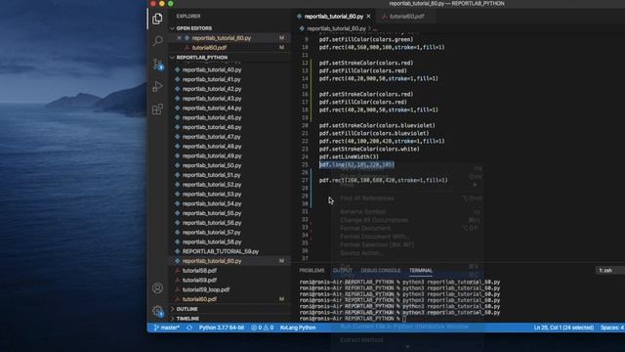Open REPORTLAB_TUTORIAL_59.py in file tree
Image resolution: width=625 pixels, height=352 pixels.
pos(220,251)
